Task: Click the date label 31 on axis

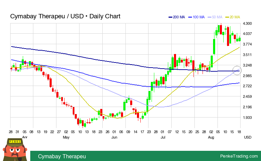Action: point(17,132)
